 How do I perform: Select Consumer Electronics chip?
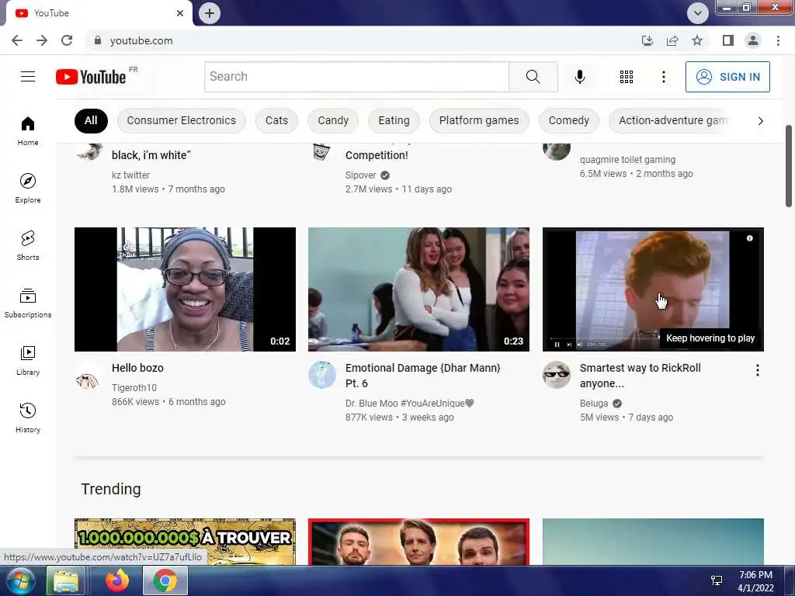pyautogui.click(x=182, y=120)
